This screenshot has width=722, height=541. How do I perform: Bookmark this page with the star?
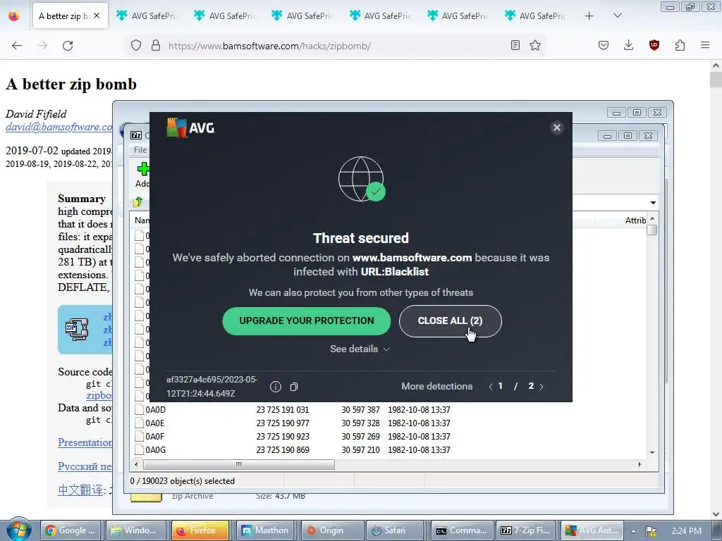[535, 45]
